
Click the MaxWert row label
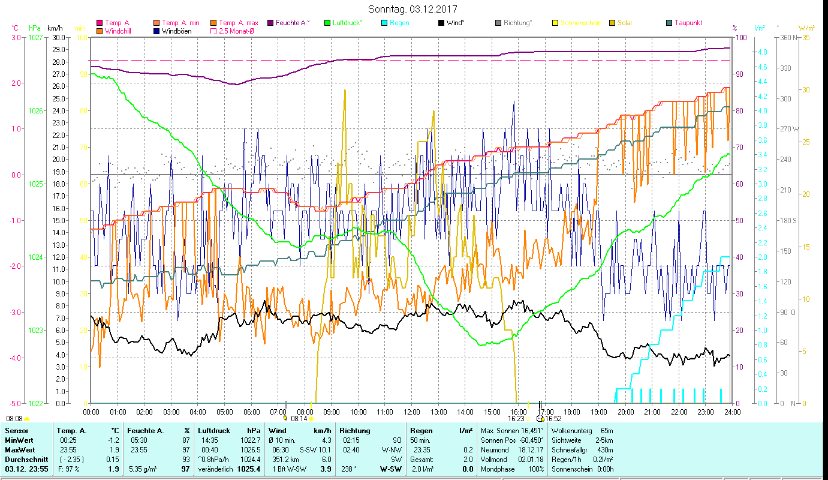(20, 450)
